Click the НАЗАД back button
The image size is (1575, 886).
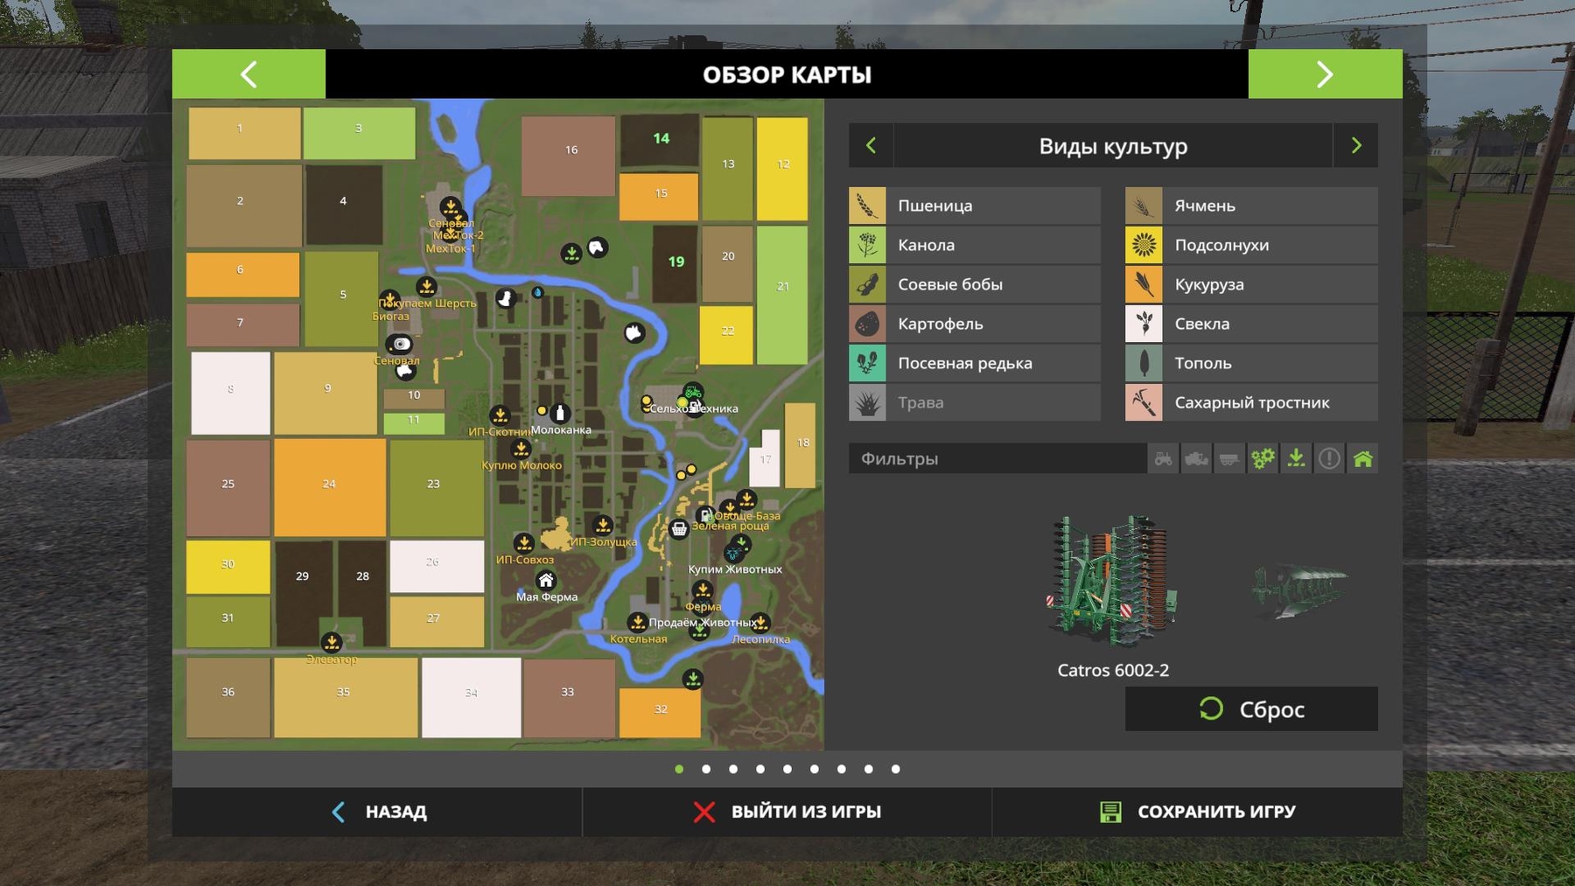point(377,812)
